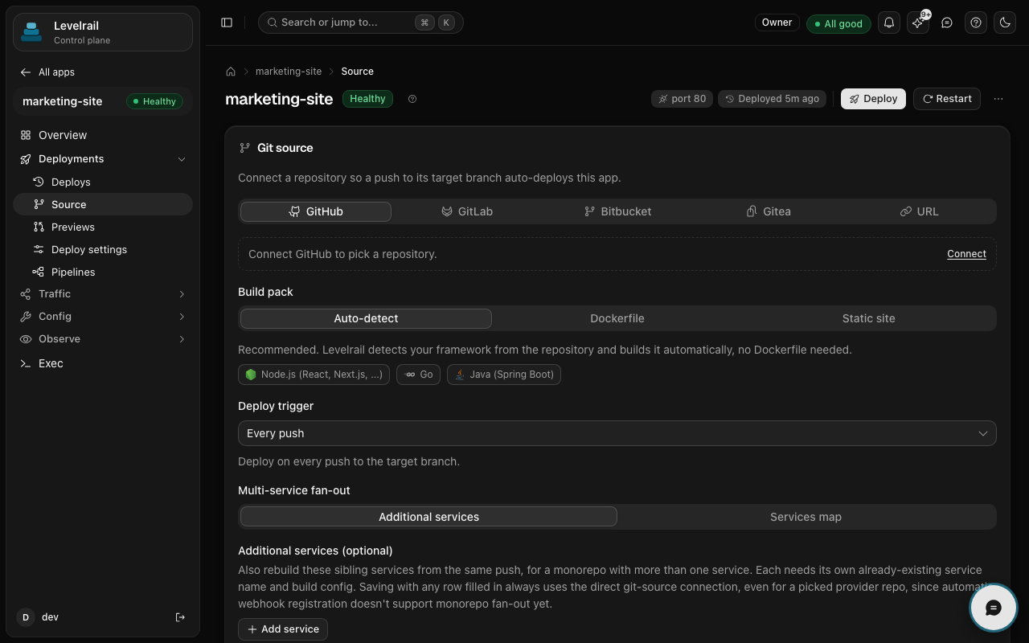Click the log out icon next to dev
The width and height of the screenshot is (1029, 643).
180,617
